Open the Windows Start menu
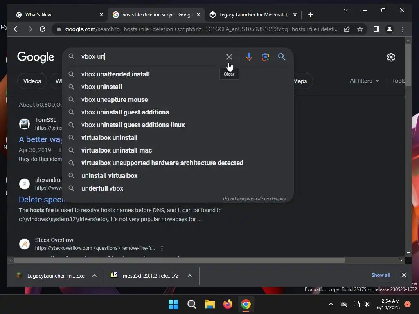The image size is (419, 314). pyautogui.click(x=173, y=304)
